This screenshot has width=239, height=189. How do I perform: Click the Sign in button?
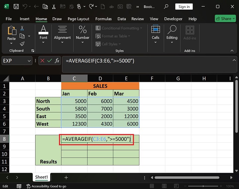tap(184, 7)
